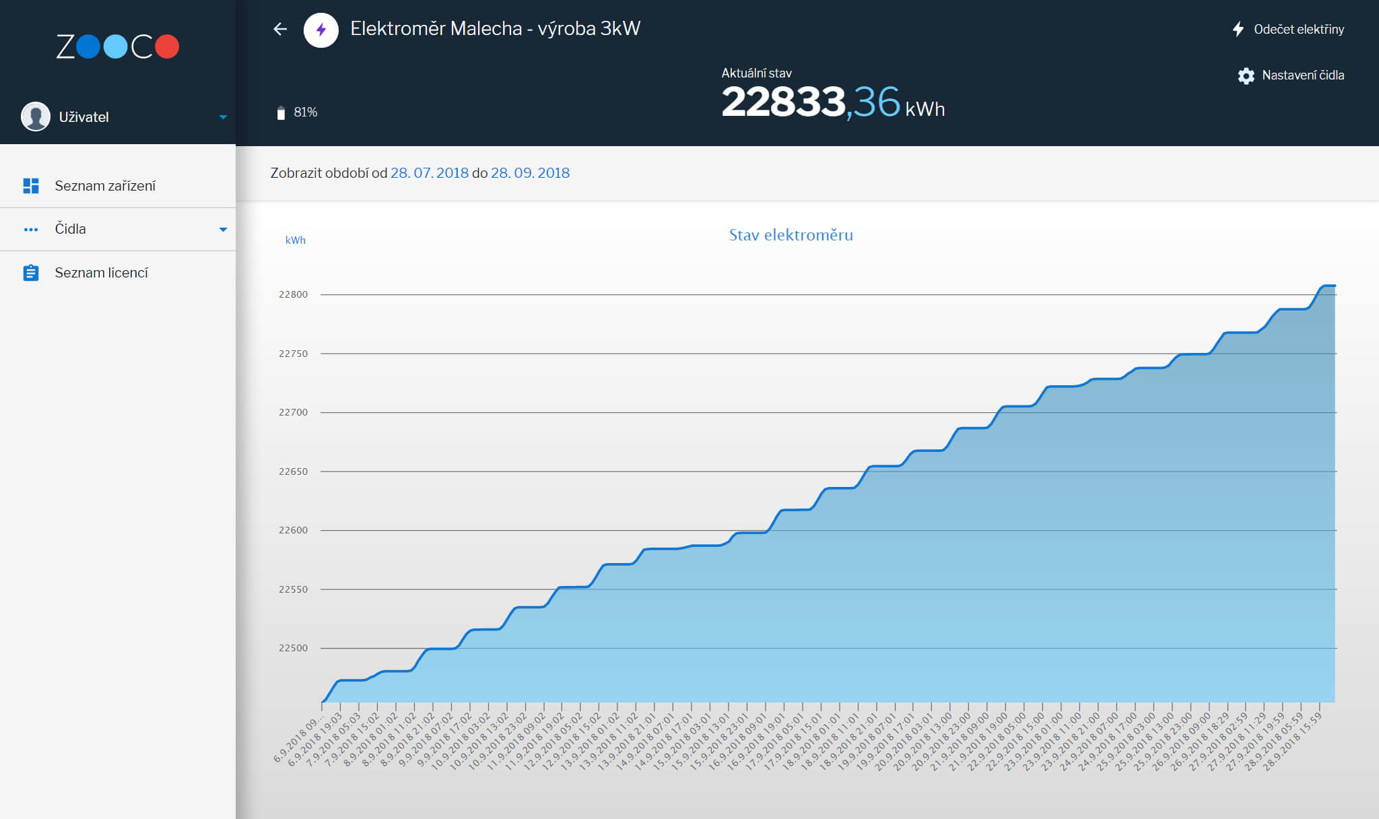Click the 22800 gridline label on the chart
This screenshot has height=819, width=1379.
(293, 294)
